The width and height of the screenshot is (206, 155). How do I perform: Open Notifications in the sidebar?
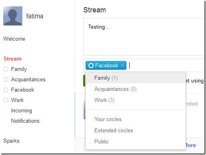click(25, 121)
